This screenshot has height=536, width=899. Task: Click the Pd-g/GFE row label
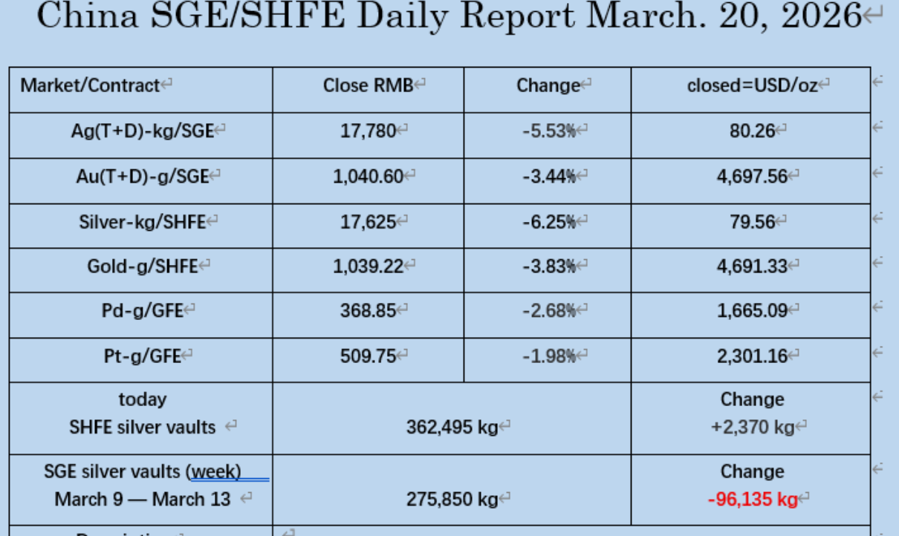point(142,310)
